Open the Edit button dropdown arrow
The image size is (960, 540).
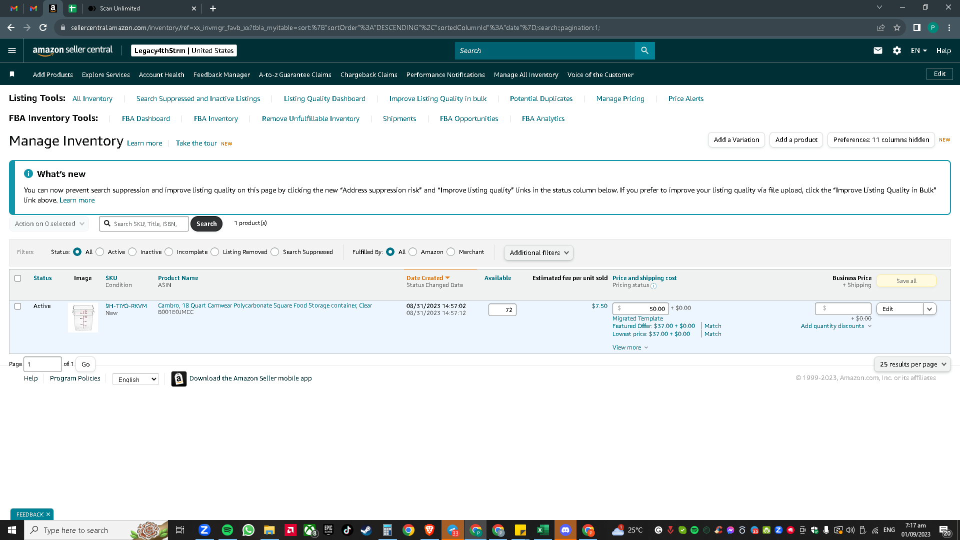[x=930, y=309]
